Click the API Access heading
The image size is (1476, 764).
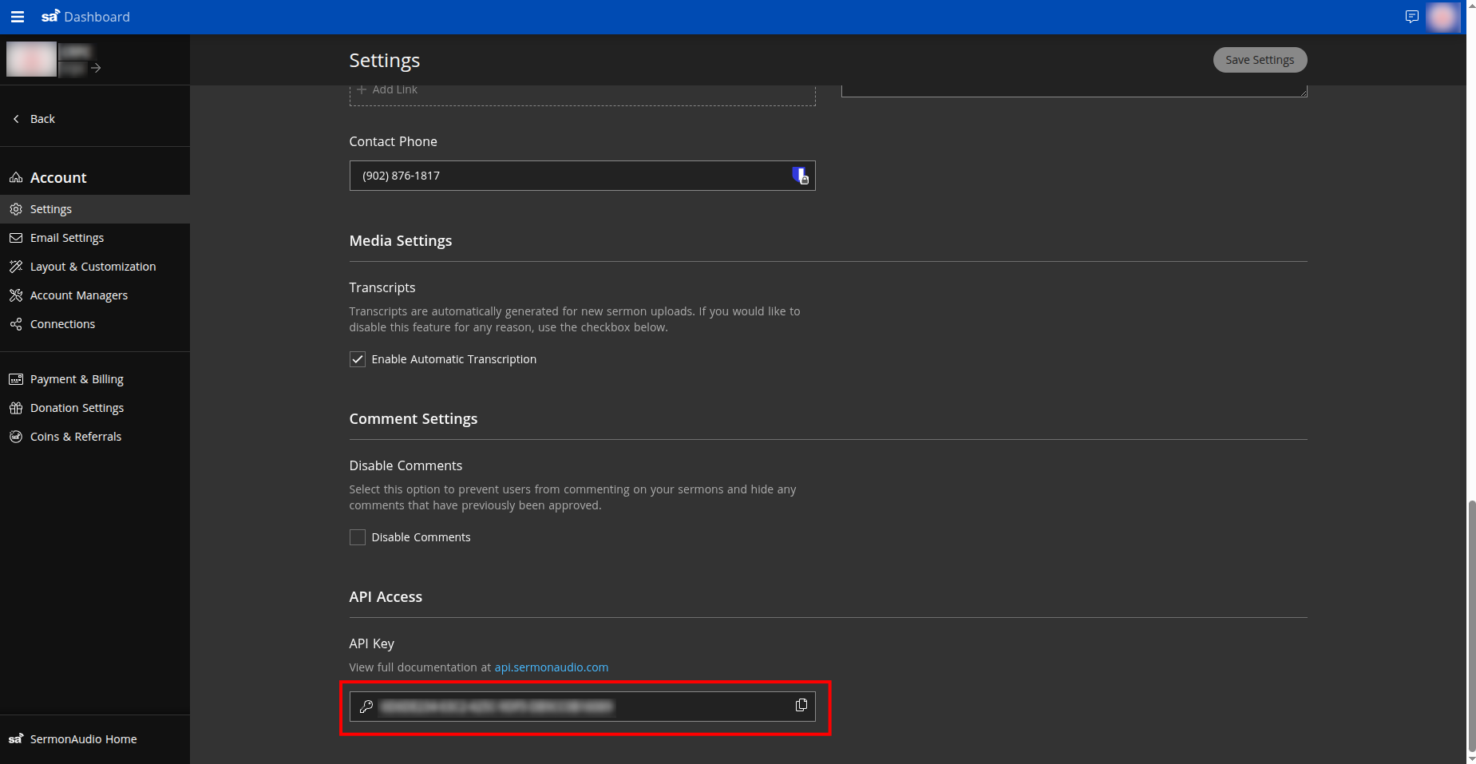[x=386, y=596]
